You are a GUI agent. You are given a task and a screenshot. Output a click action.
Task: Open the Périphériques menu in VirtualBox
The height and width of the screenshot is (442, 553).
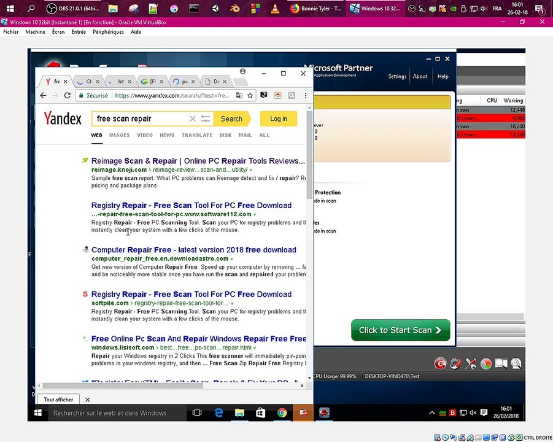(108, 32)
